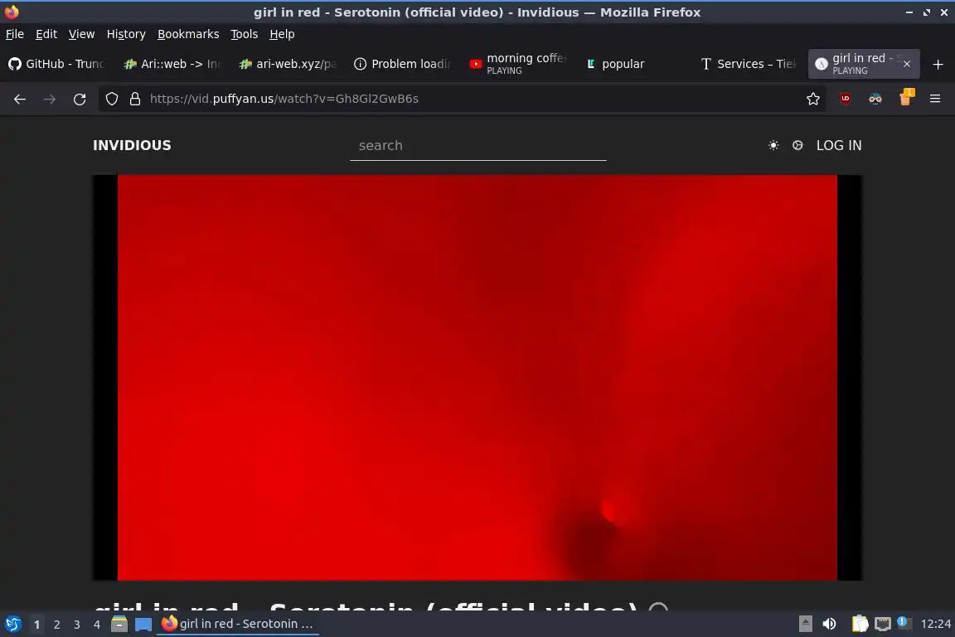
Task: Open the File menu
Action: click(15, 34)
